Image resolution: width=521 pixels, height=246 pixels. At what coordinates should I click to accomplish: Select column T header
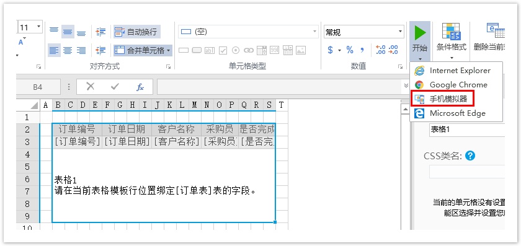pos(282,105)
